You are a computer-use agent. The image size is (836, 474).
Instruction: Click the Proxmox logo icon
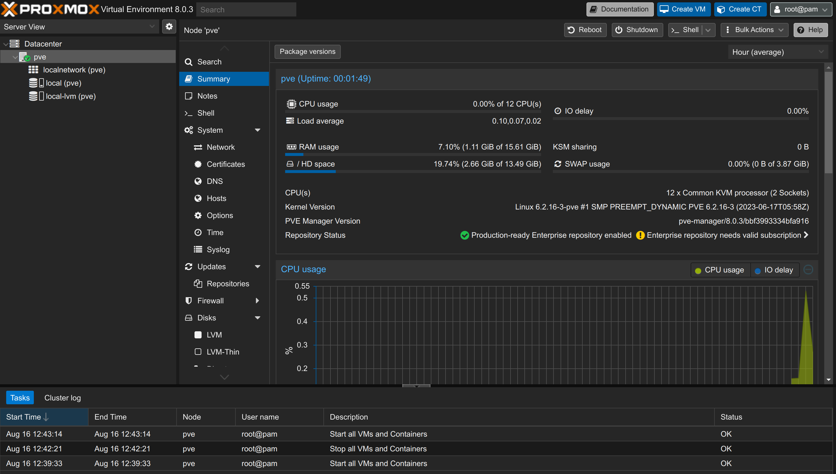click(x=9, y=9)
